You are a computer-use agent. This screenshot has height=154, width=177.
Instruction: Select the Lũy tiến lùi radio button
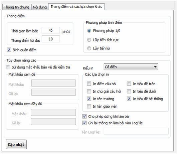[x=89, y=48]
